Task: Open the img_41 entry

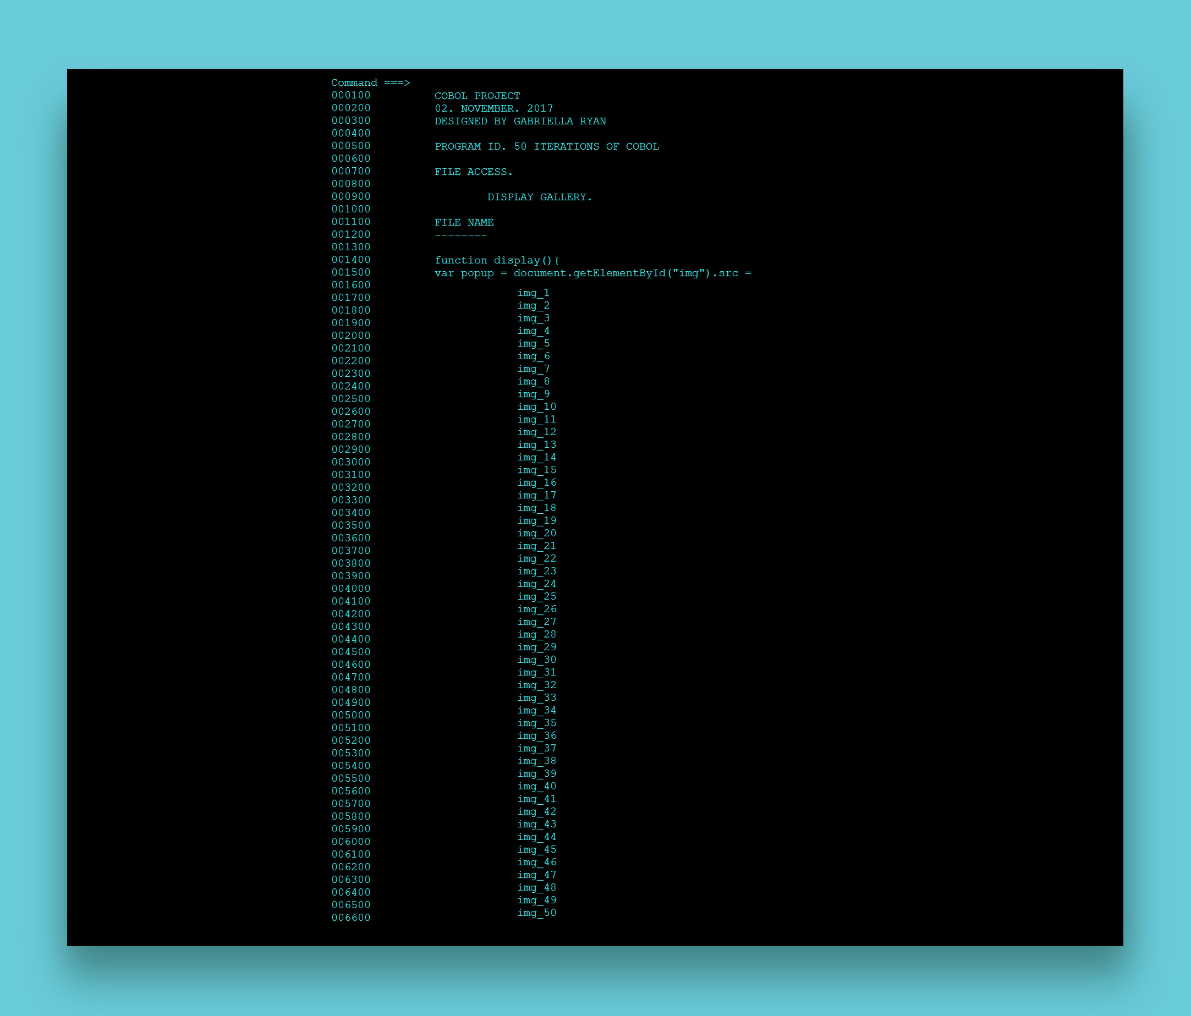Action: click(x=536, y=799)
